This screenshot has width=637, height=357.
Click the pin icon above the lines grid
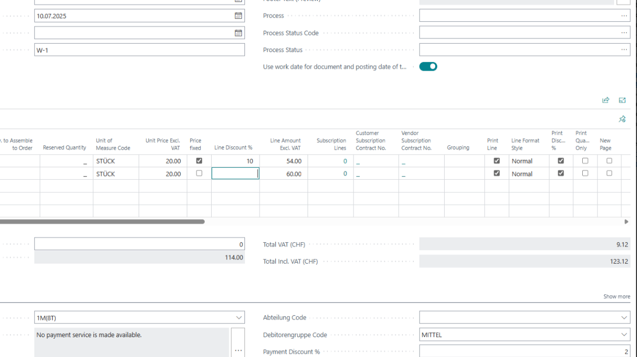[x=622, y=119]
